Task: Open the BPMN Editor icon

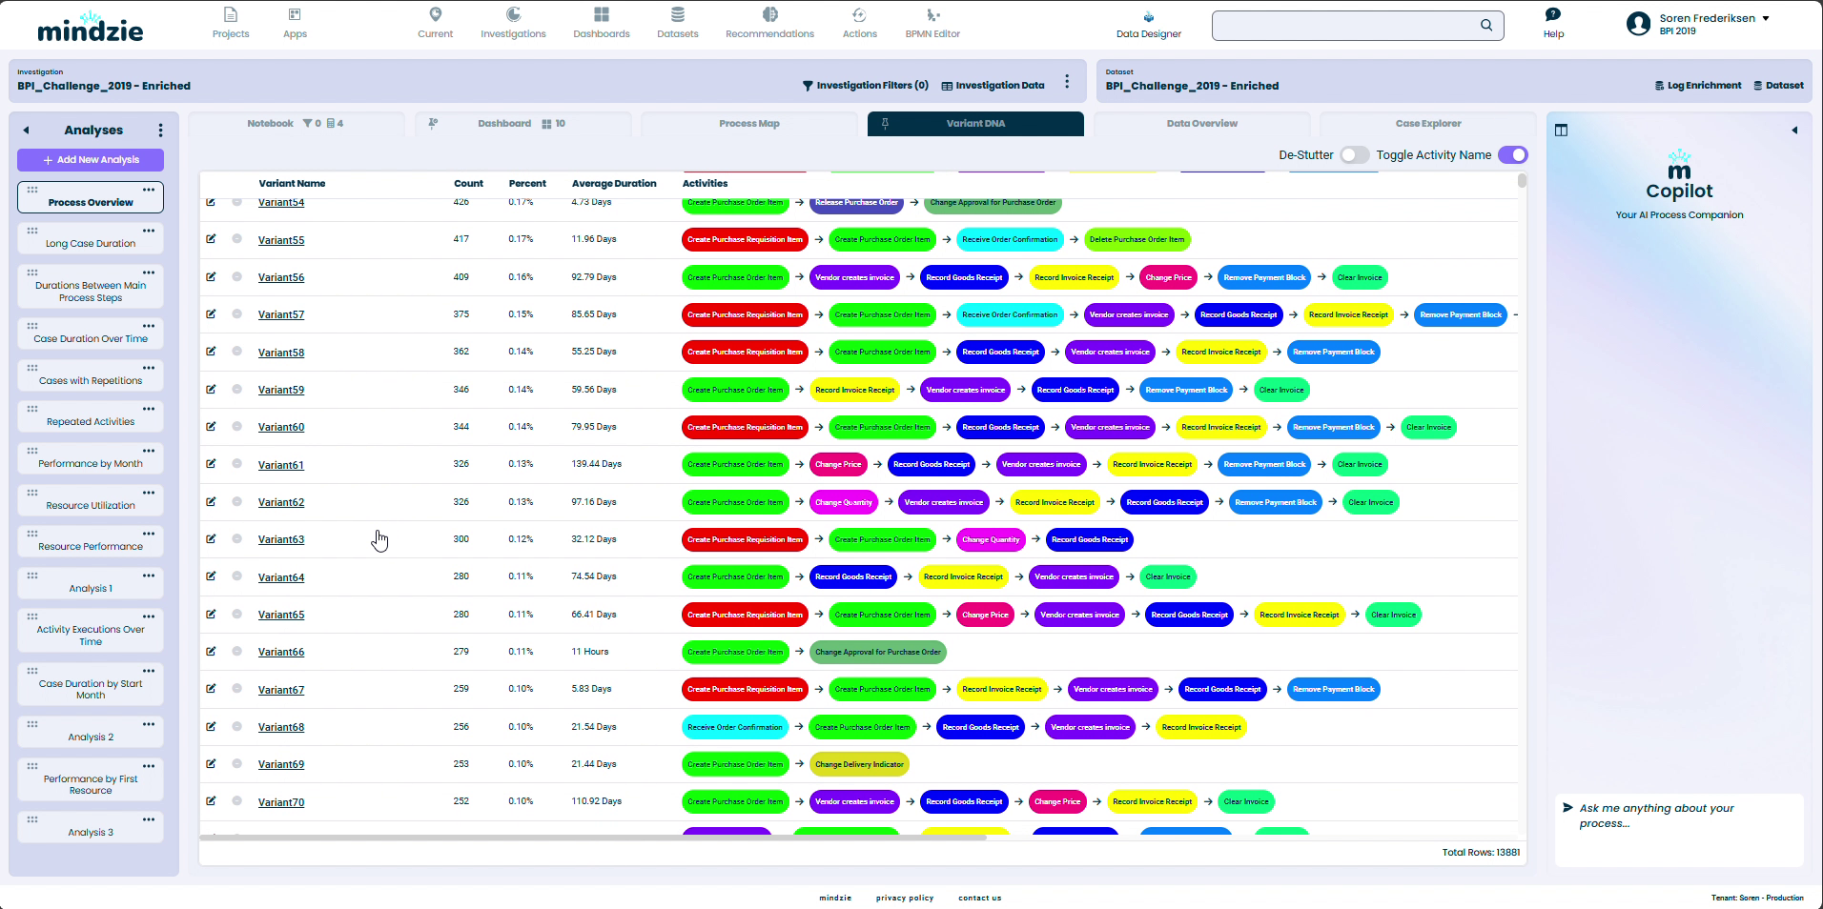Action: click(x=932, y=15)
